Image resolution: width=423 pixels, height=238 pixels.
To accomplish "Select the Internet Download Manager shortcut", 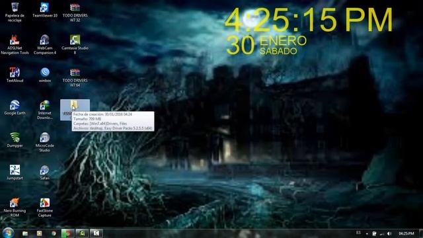I will click(45, 110).
